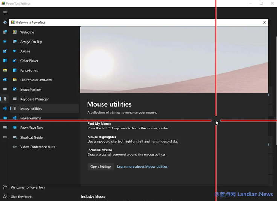The image size is (277, 201).
Task: Click Welcome to PowerToys in bottom sidebar
Action: click(28, 187)
